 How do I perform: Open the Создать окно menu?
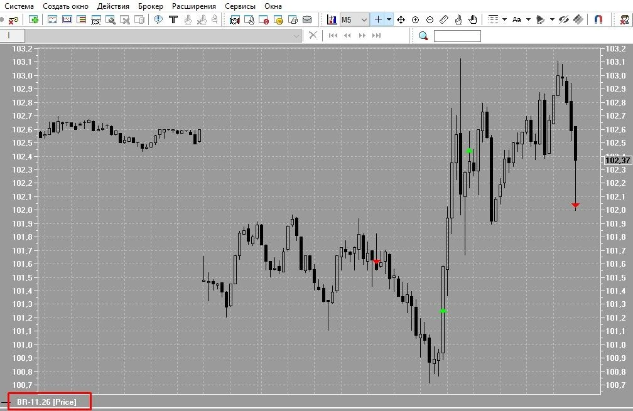coord(65,6)
